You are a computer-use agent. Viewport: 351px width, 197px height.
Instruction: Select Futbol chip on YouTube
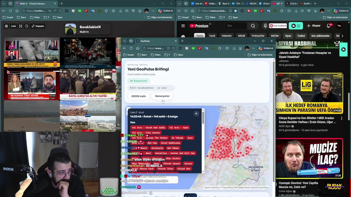(301, 36)
